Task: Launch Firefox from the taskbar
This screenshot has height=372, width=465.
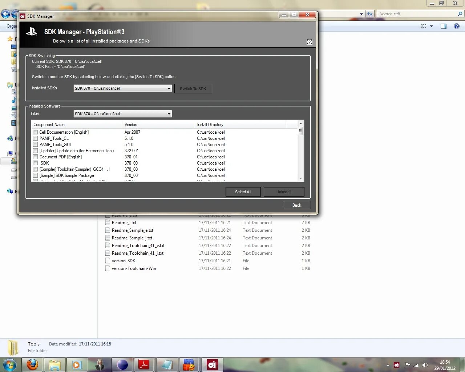Action: click(32, 364)
